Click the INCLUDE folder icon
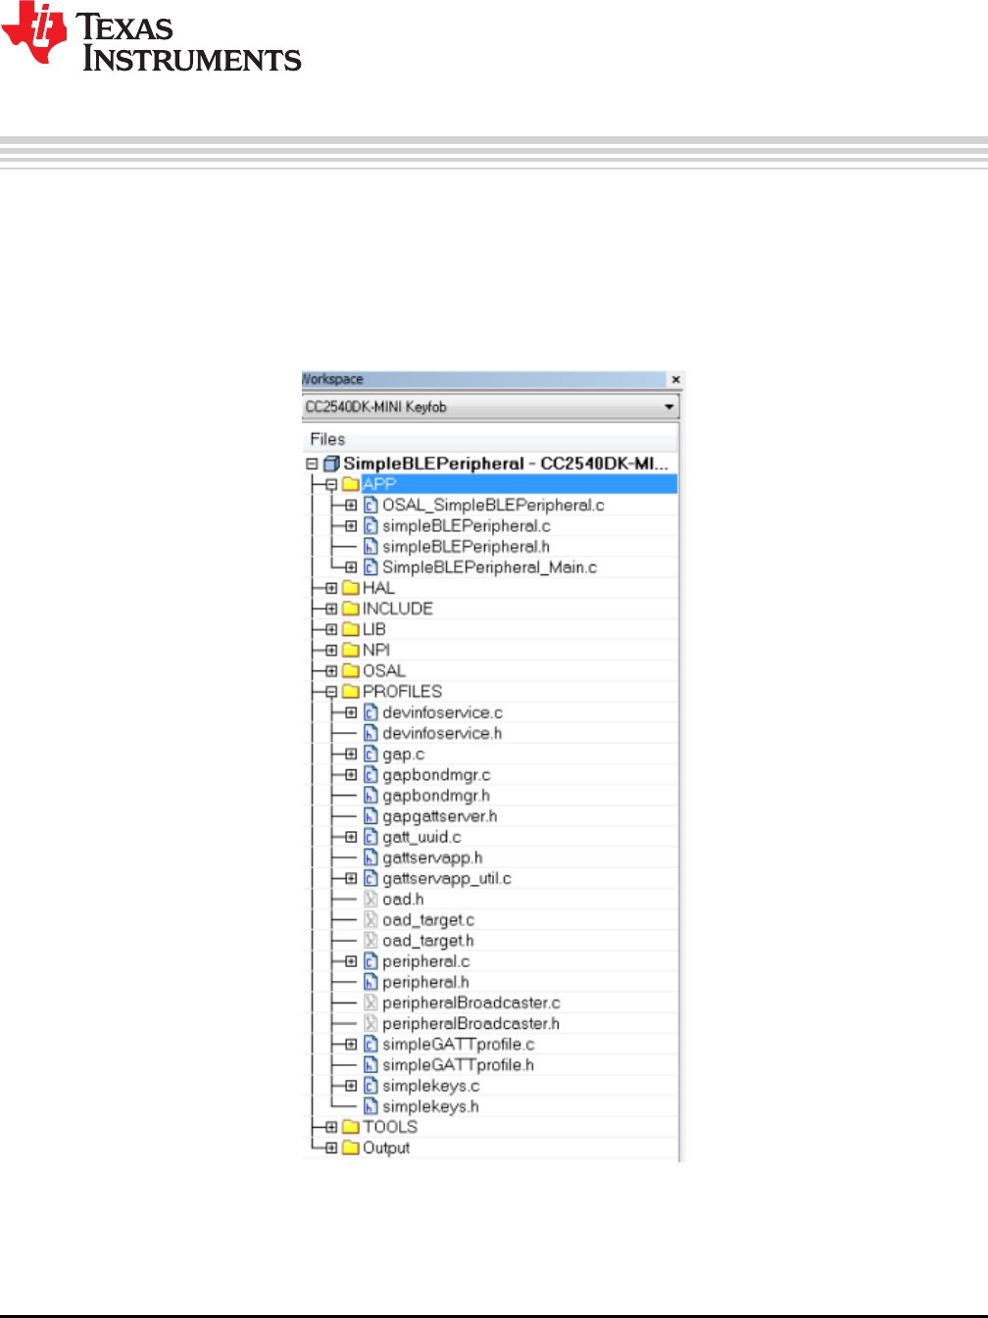This screenshot has width=988, height=1318. [351, 609]
